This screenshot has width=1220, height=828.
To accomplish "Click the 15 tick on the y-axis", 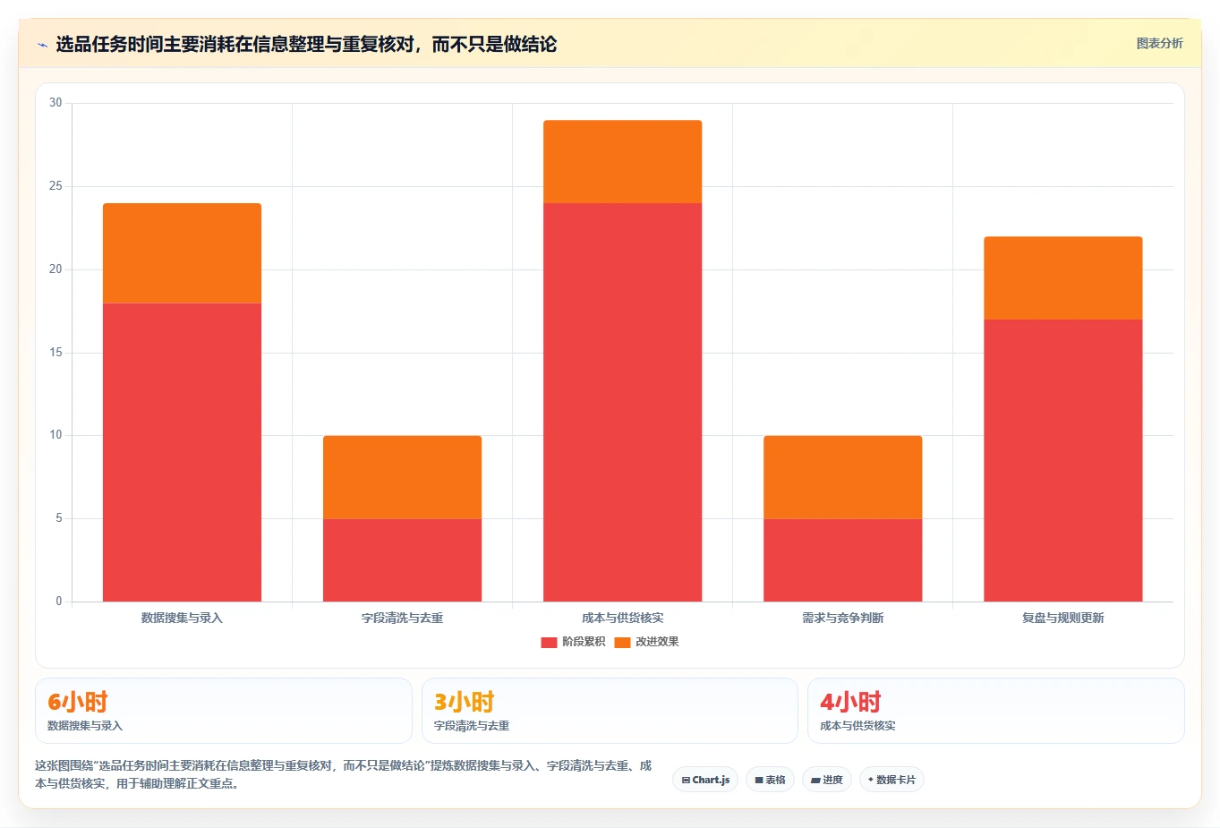I will coord(55,353).
